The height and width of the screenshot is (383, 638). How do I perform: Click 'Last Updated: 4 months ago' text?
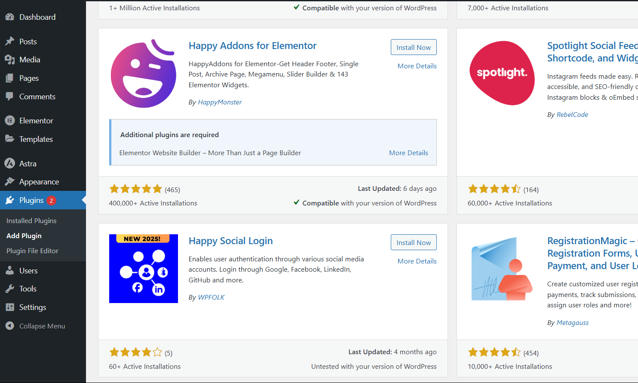tap(393, 352)
